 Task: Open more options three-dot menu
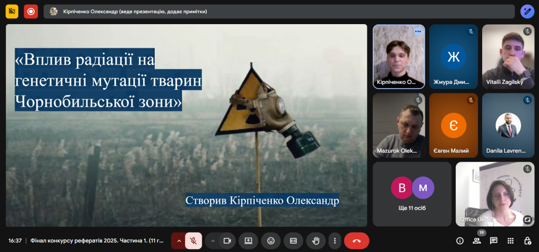[x=335, y=241]
